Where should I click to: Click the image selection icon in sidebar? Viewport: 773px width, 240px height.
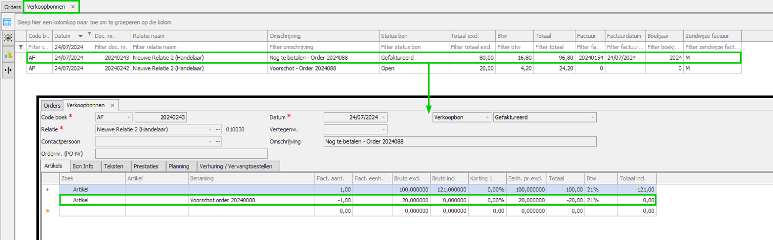[7, 38]
